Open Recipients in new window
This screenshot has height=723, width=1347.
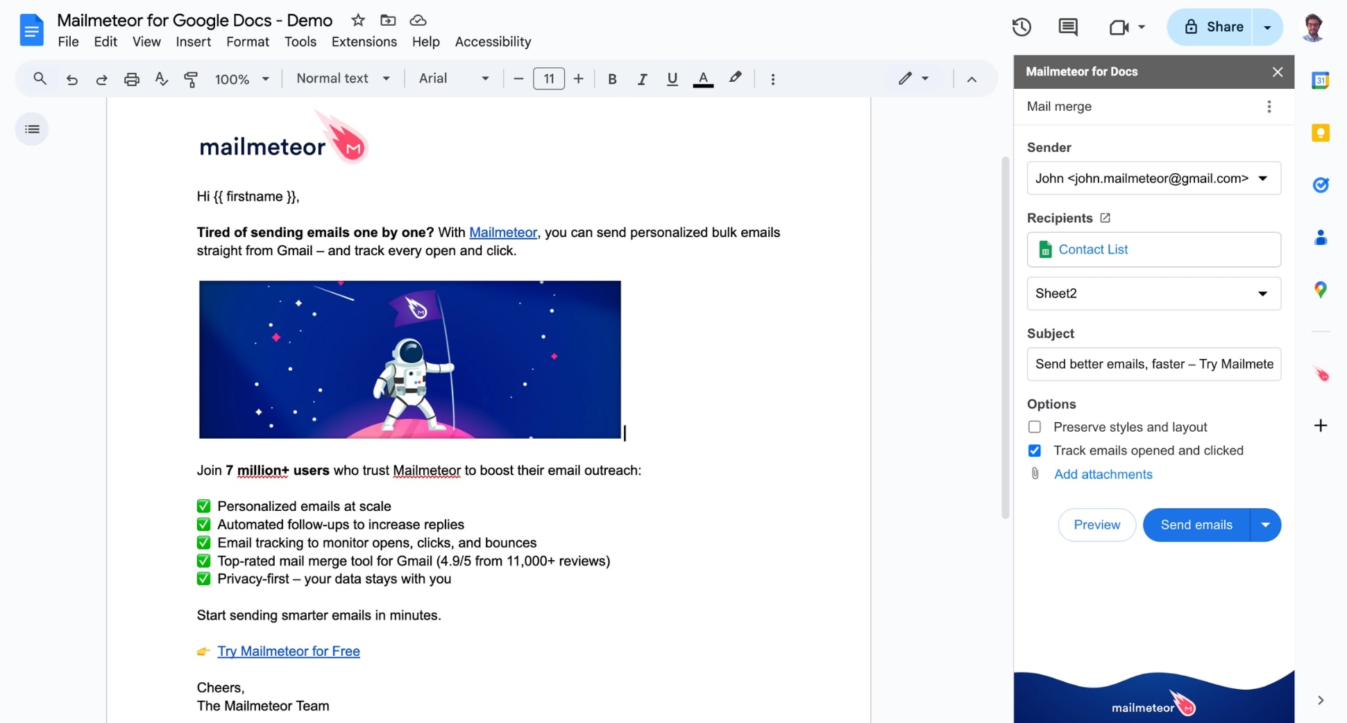point(1105,218)
